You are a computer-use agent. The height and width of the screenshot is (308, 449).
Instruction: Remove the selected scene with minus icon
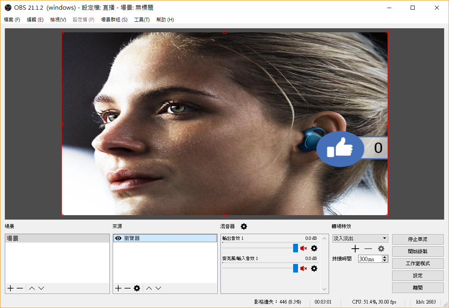[19, 288]
